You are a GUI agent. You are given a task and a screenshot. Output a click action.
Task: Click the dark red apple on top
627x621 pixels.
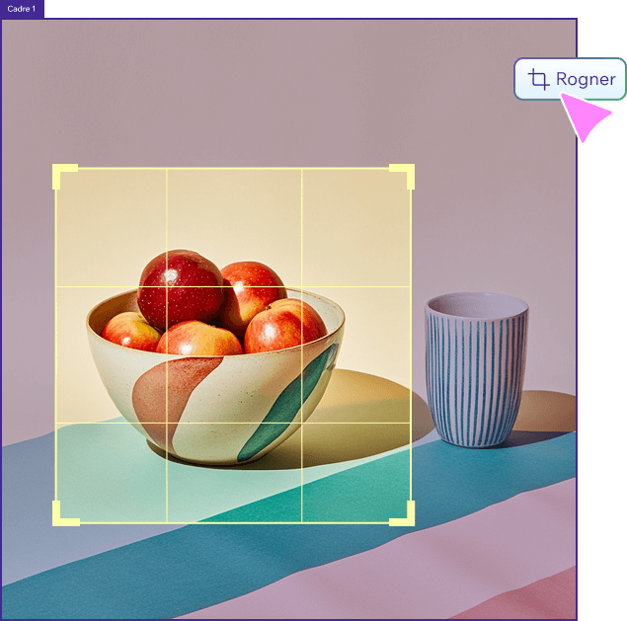click(x=181, y=288)
